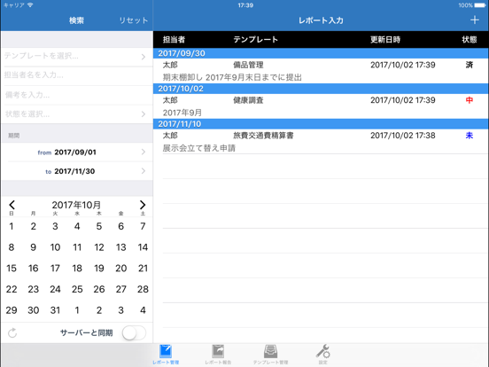This screenshot has width=489, height=367.
Task: Select October 14 in calendar
Action: (143, 247)
